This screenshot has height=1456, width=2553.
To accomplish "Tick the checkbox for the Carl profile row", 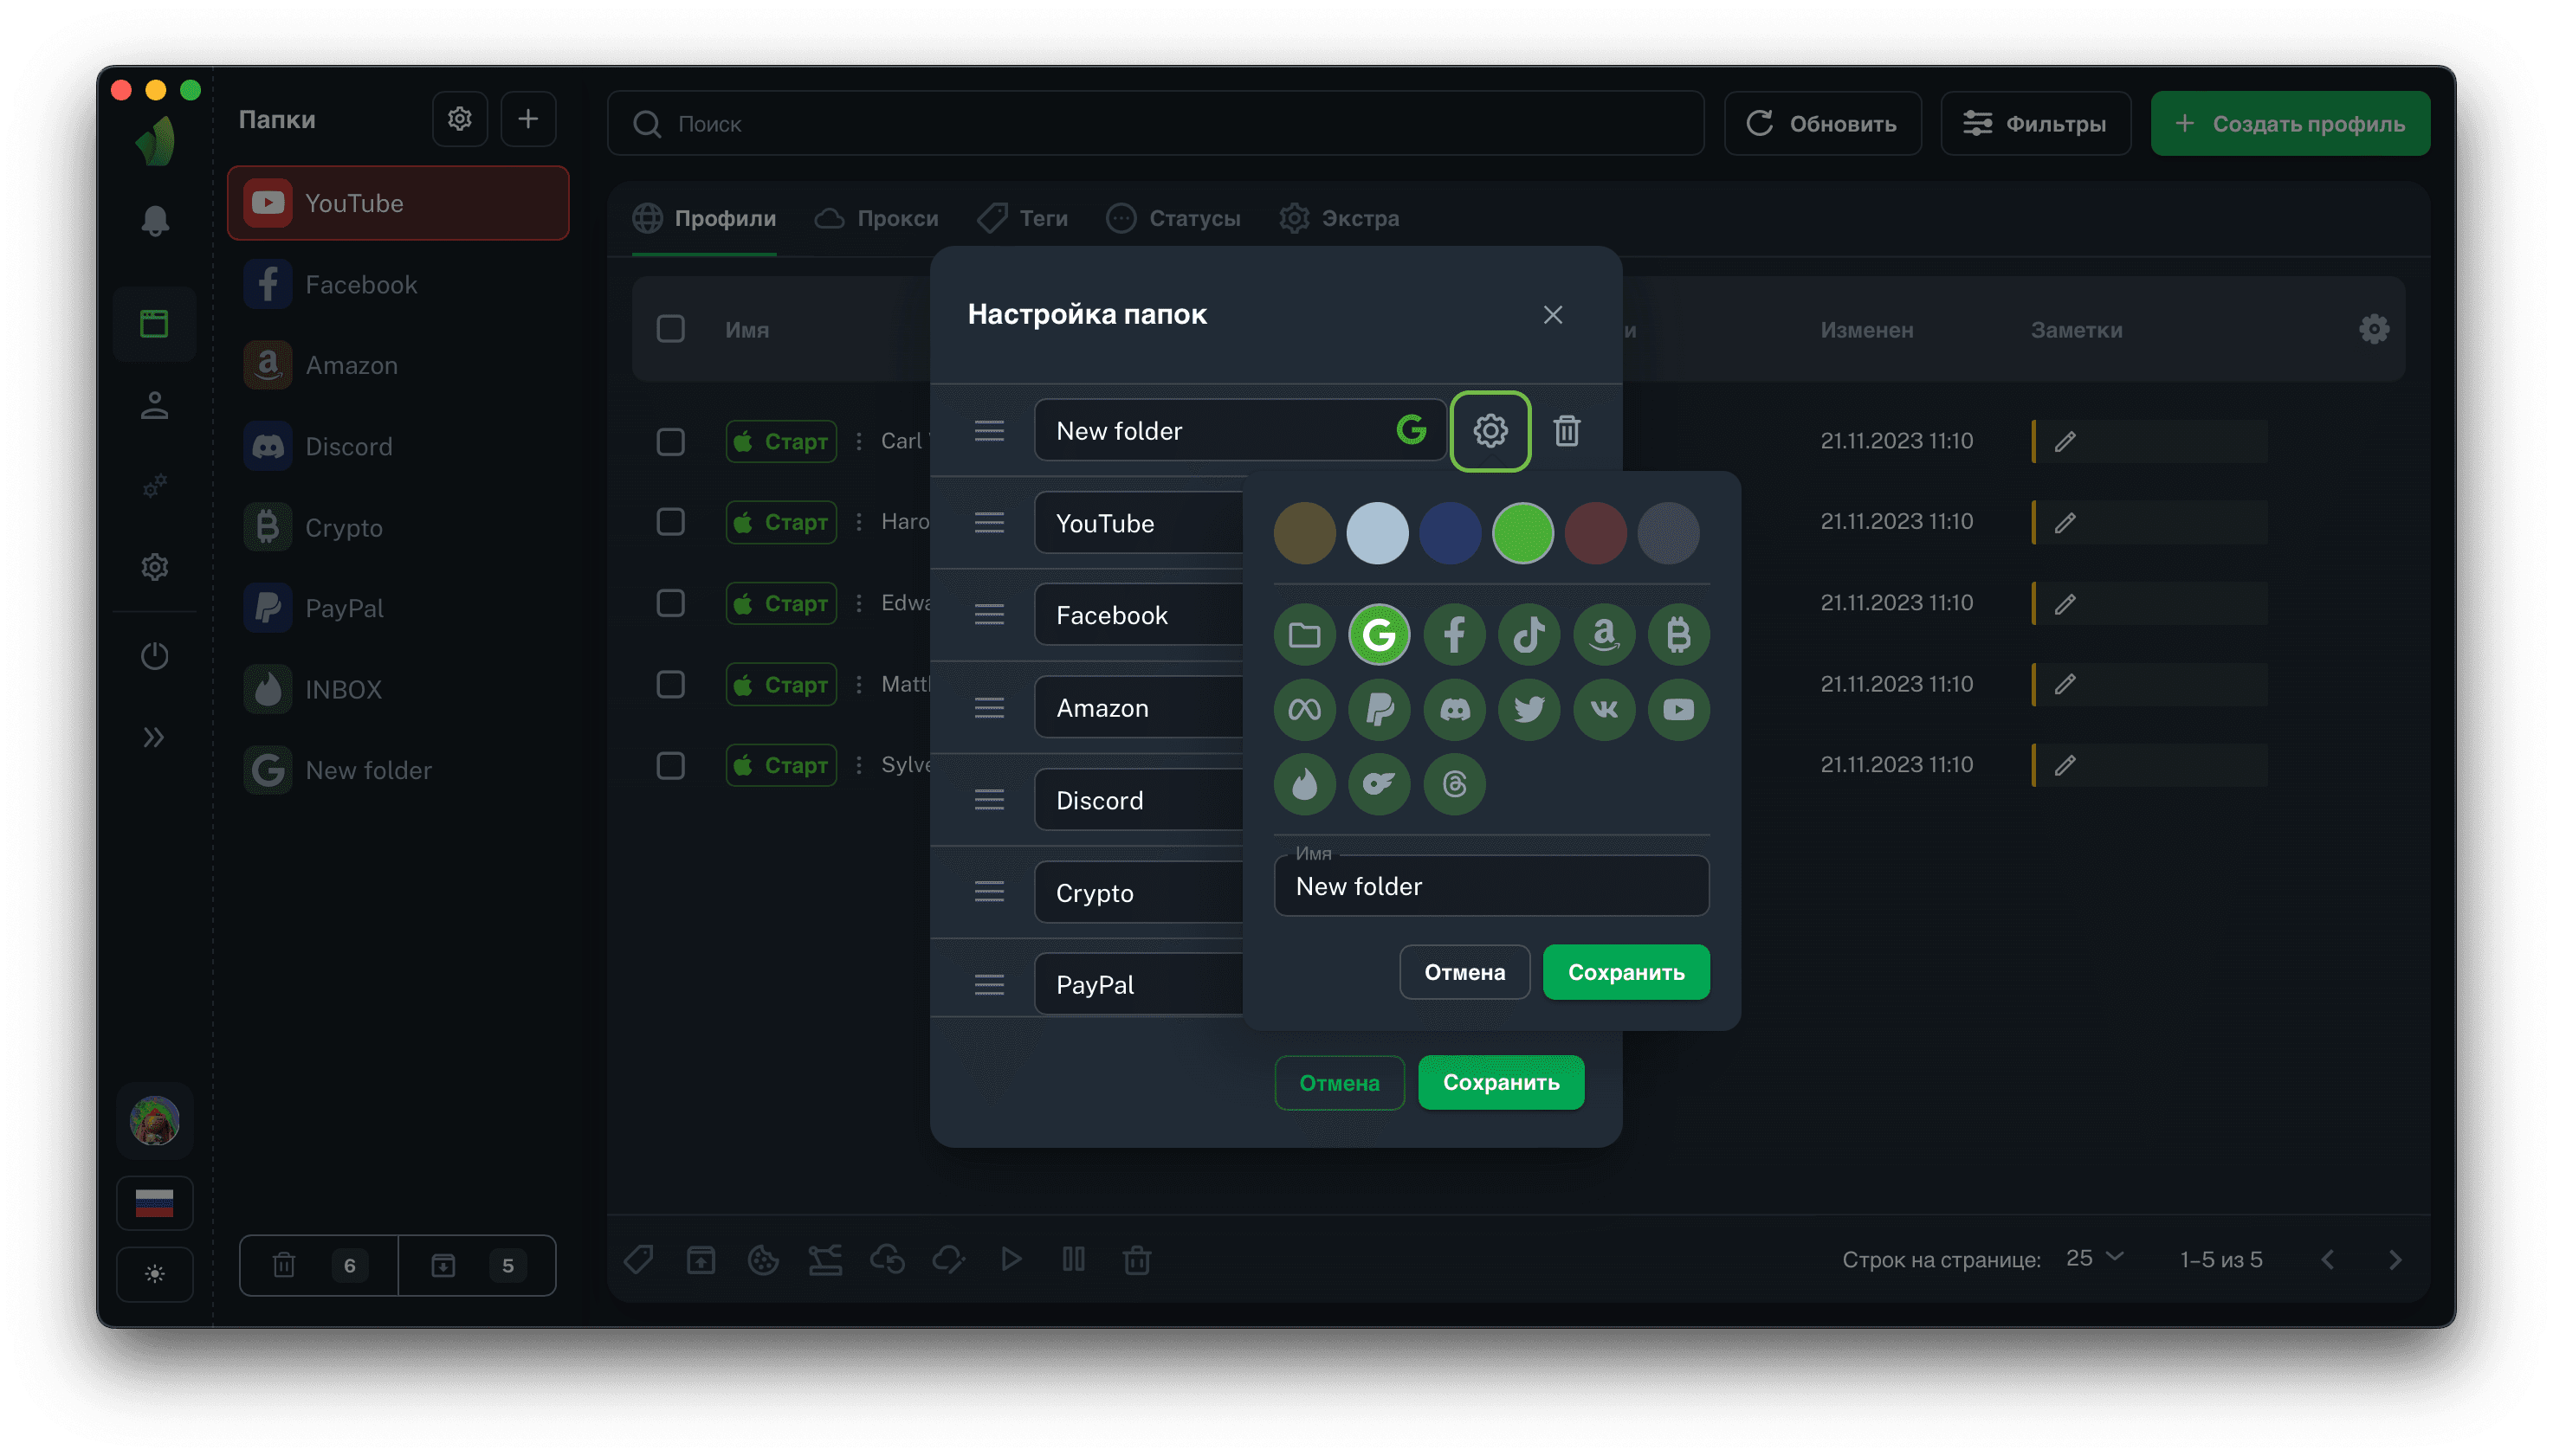I will [x=670, y=441].
